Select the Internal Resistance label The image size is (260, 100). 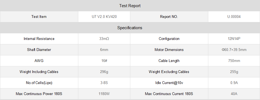(x=39, y=39)
